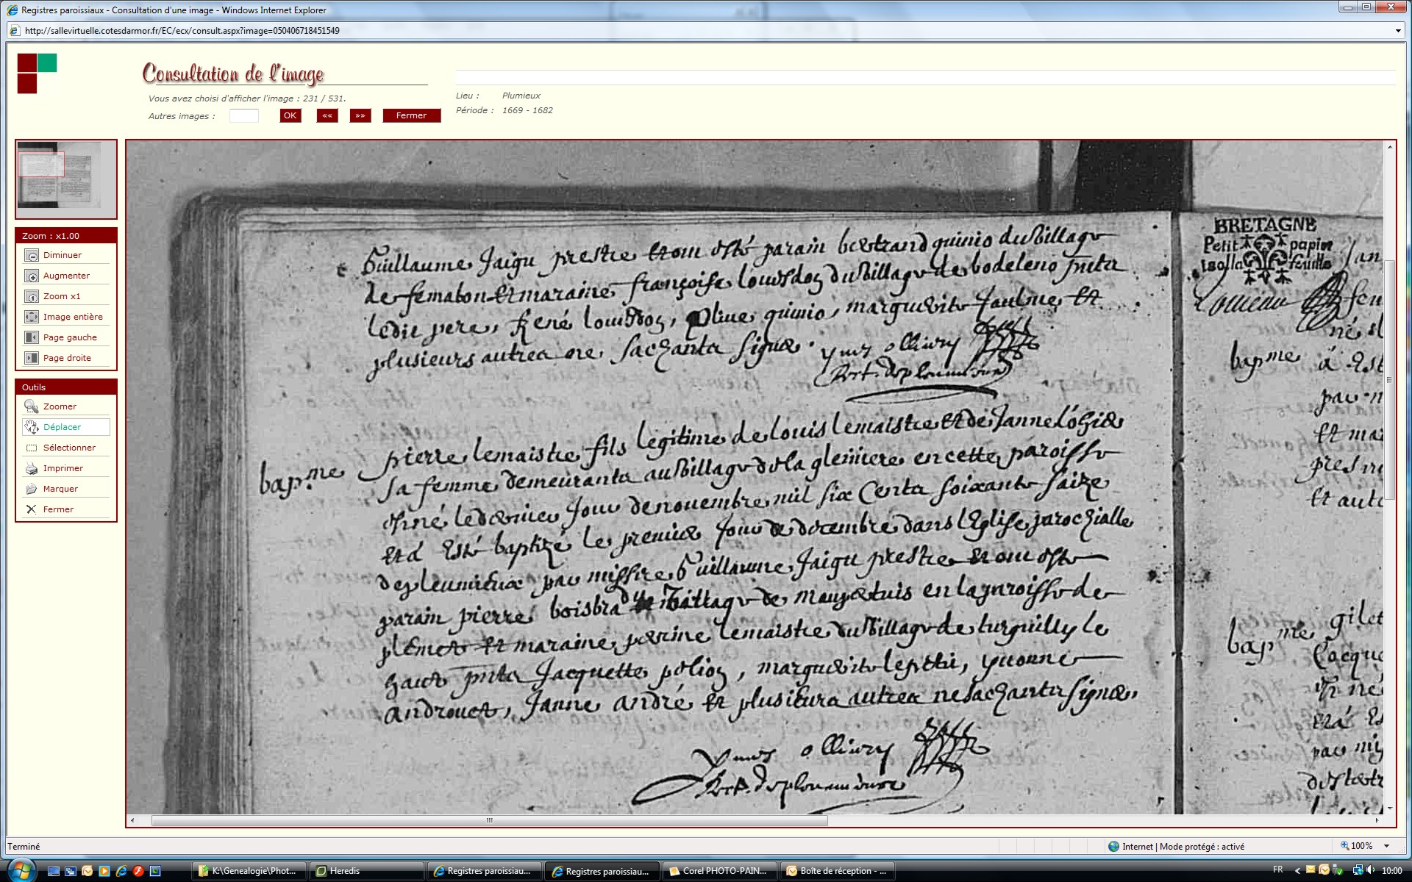
Task: Display the right page with Page droite
Action: click(x=32, y=358)
